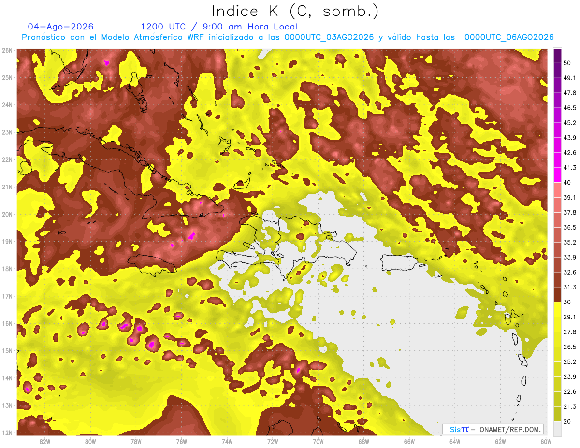Click the colorbar label '46.5'

(570, 108)
